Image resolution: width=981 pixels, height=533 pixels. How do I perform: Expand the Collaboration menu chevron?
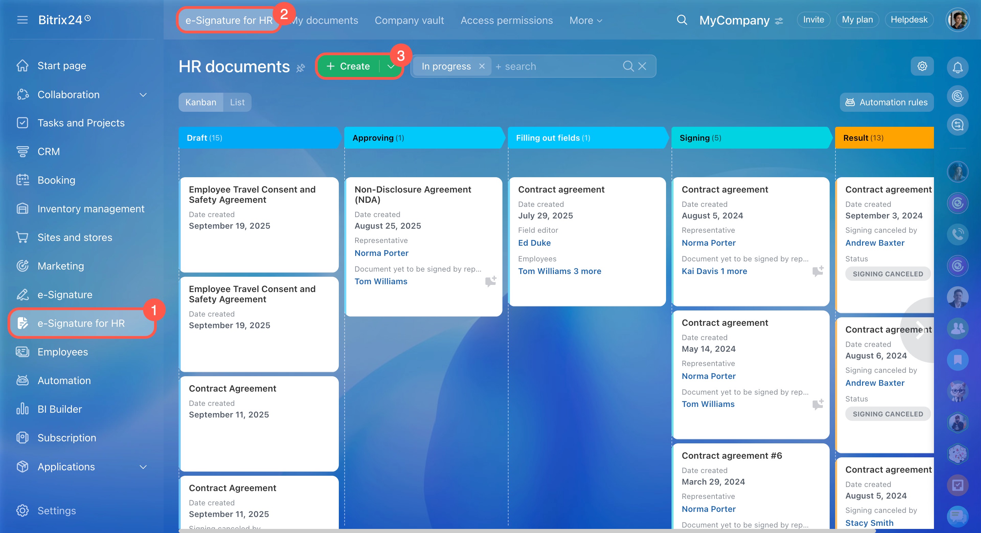pos(143,95)
